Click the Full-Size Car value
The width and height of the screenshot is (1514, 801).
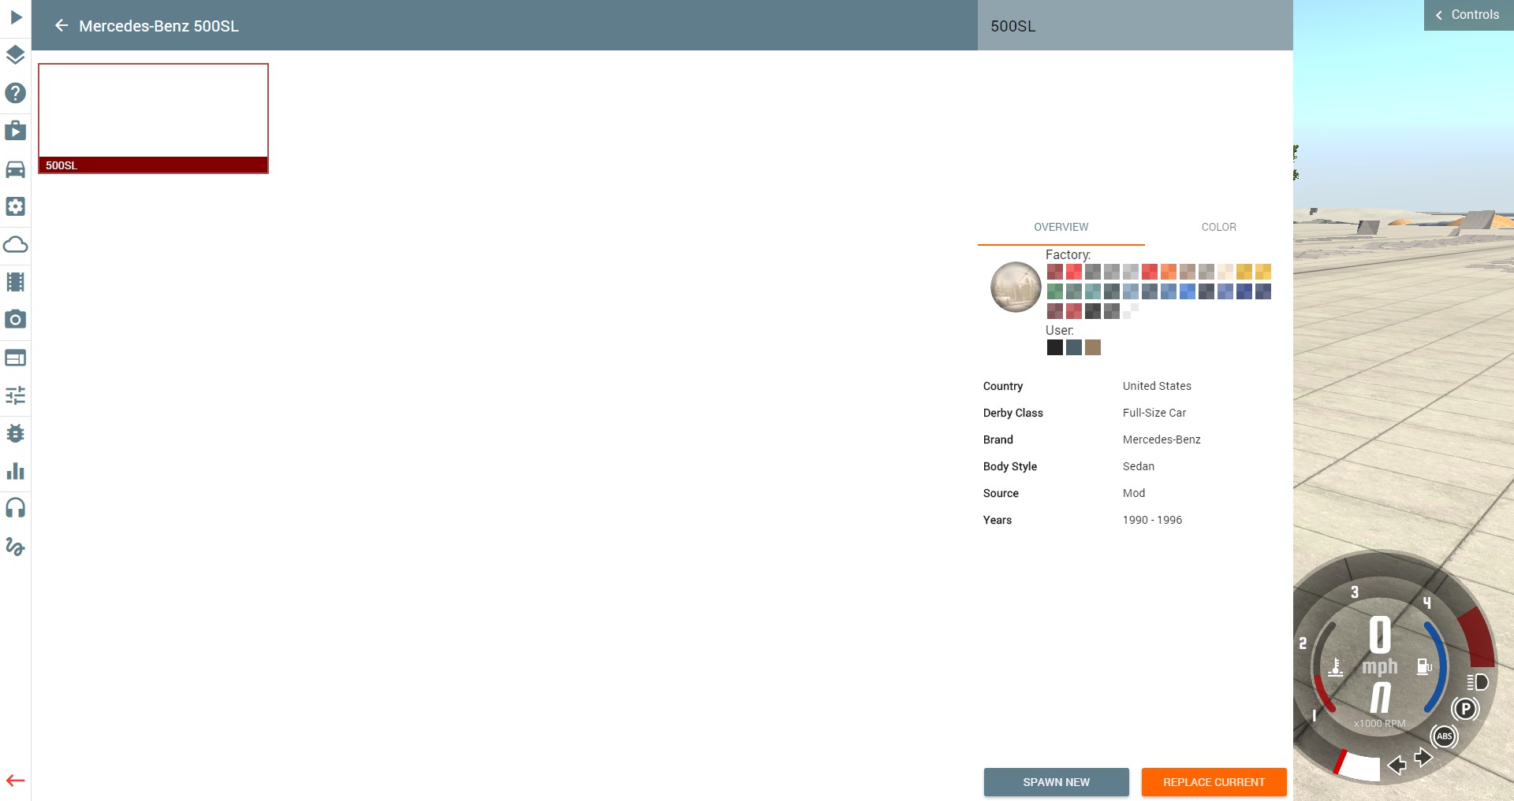(1154, 413)
